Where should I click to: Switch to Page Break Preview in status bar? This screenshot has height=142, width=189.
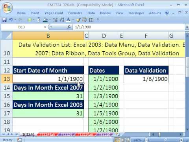[x=128, y=140]
